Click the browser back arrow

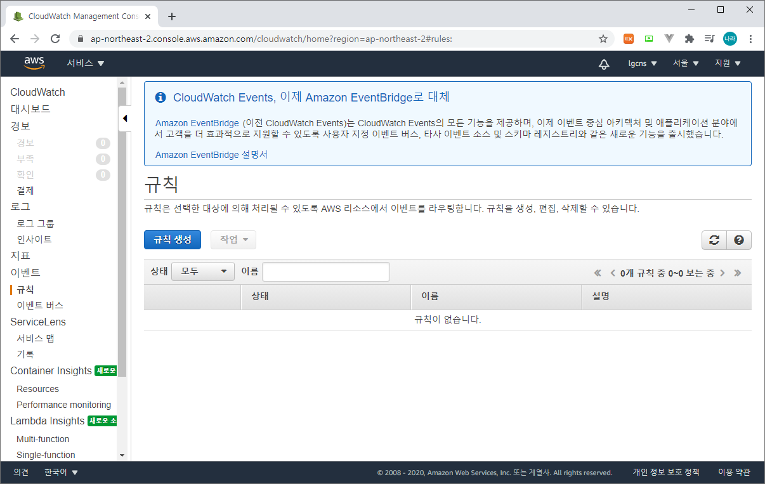click(15, 39)
